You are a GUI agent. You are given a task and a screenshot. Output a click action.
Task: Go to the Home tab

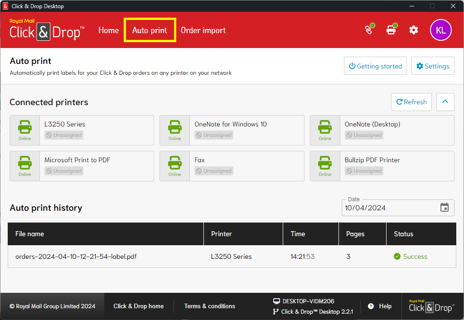[x=109, y=30]
